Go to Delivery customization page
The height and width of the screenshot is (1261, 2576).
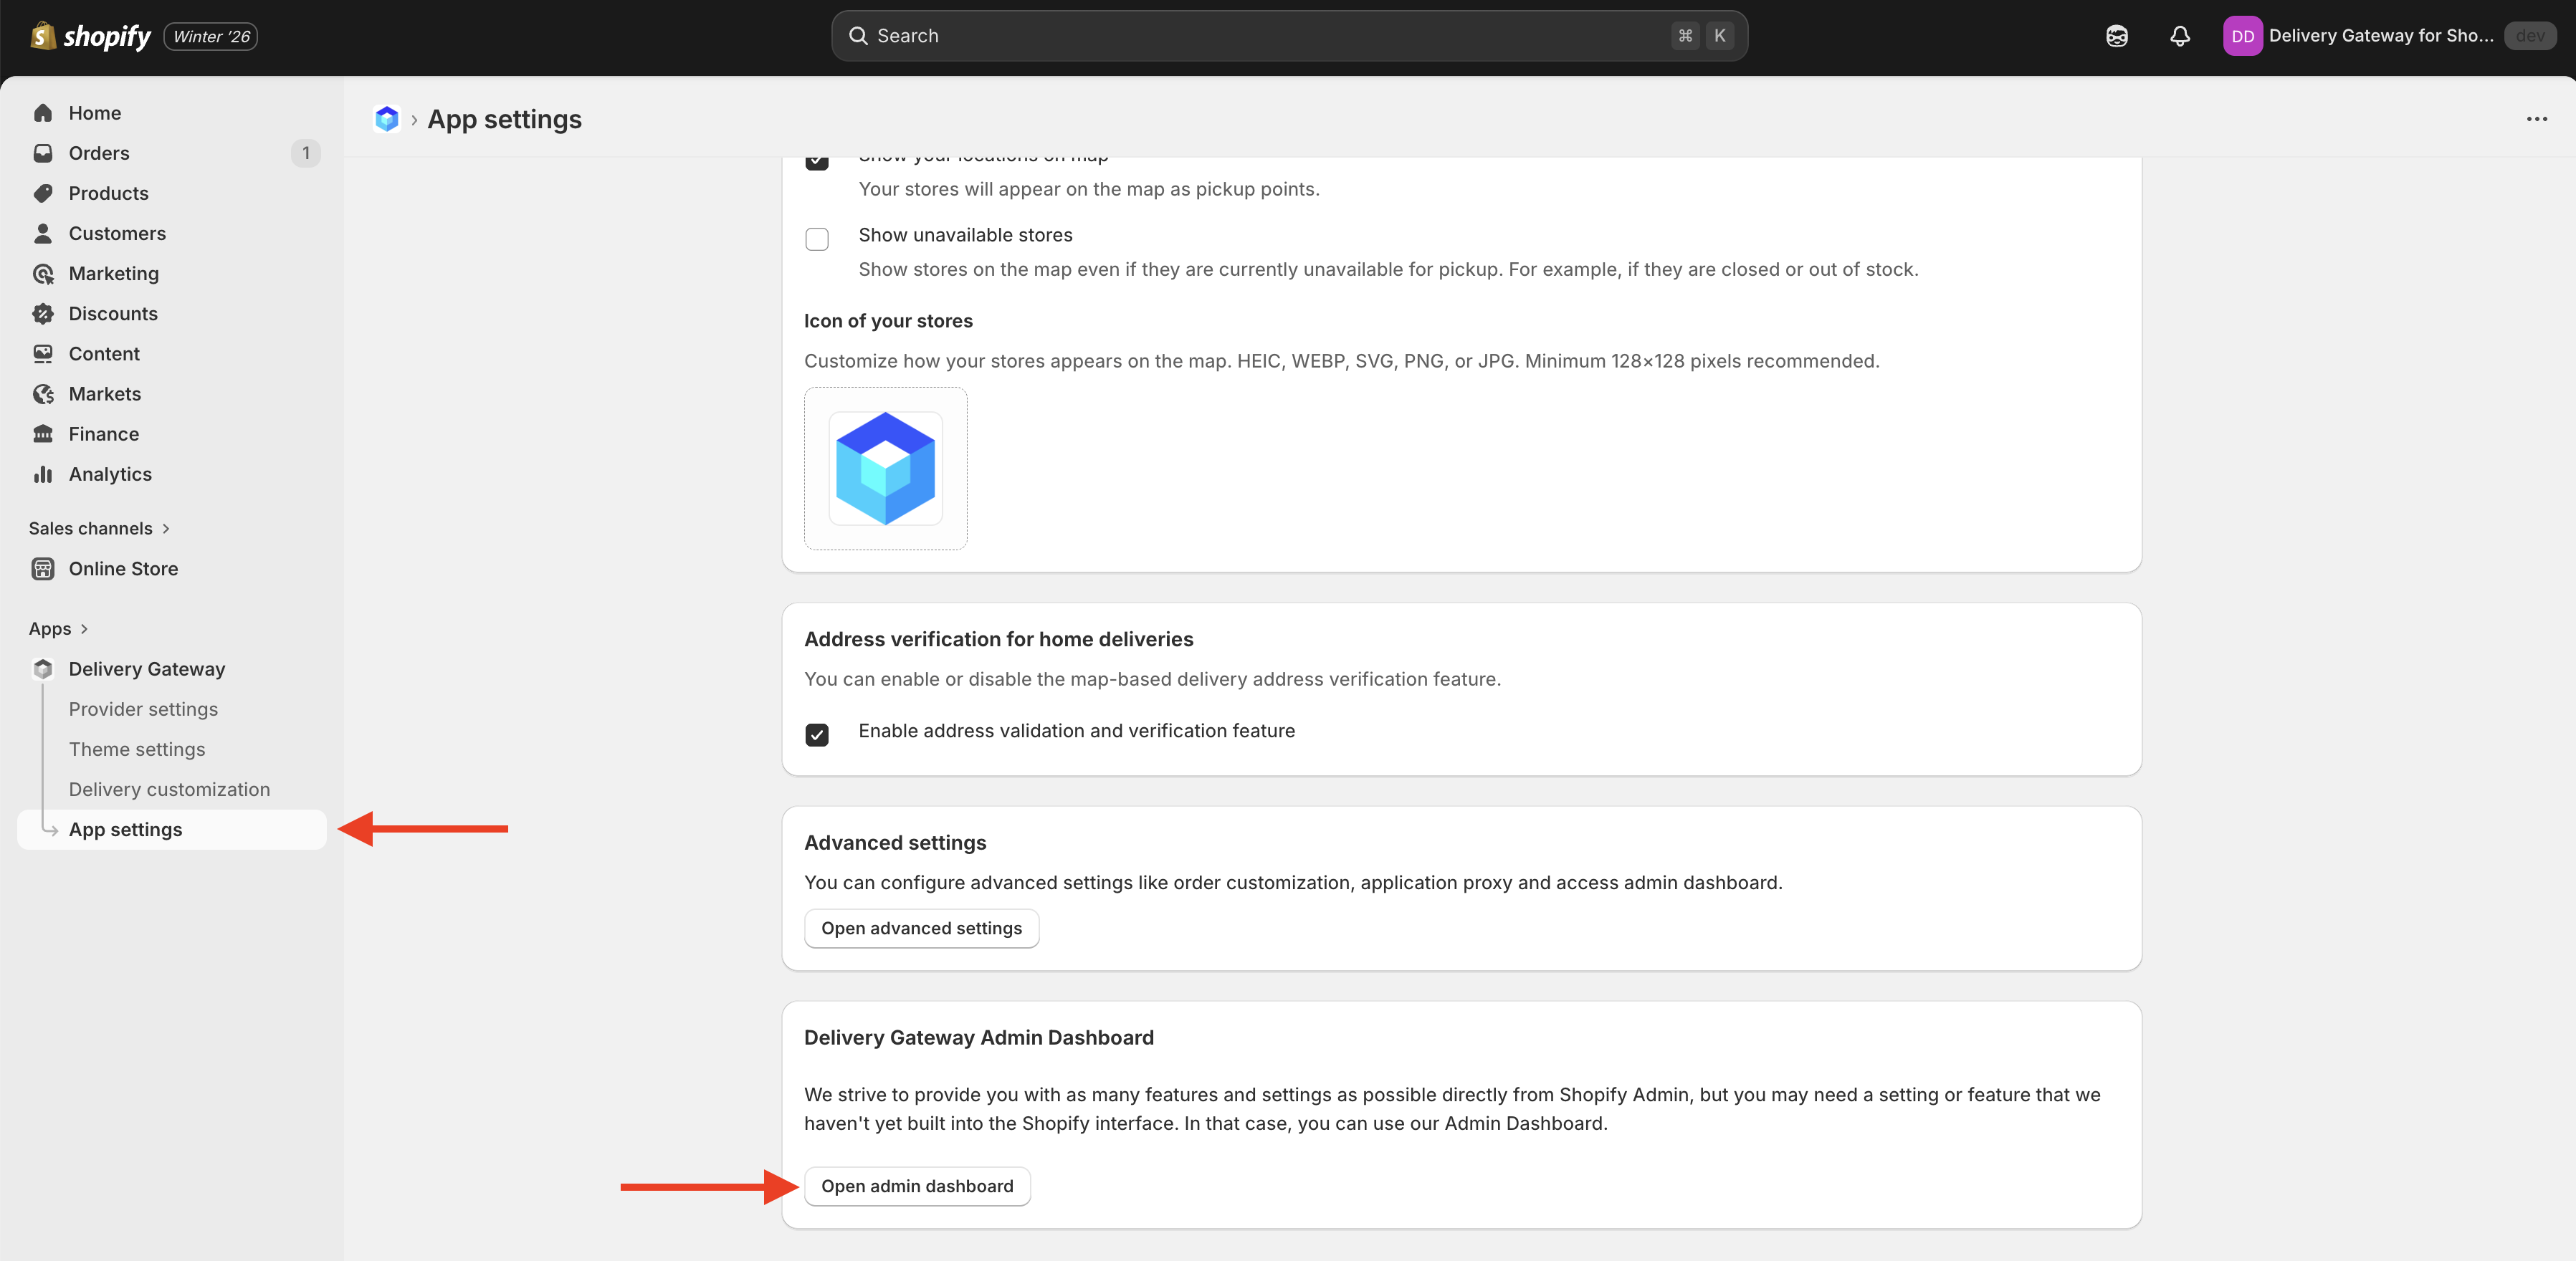point(169,789)
